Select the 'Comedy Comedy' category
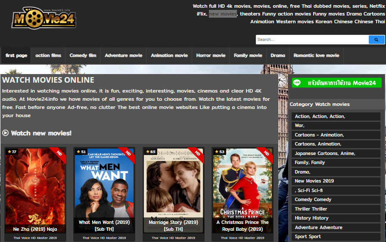Image resolution: width=386 pixels, height=242 pixels. [x=336, y=199]
